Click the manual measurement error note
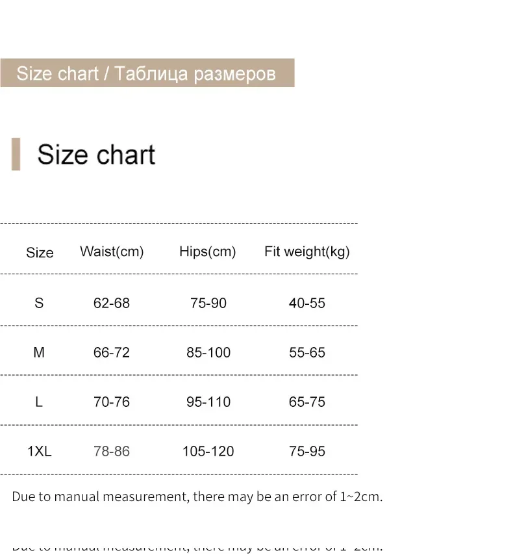This screenshot has height=557, width=513. click(x=197, y=497)
